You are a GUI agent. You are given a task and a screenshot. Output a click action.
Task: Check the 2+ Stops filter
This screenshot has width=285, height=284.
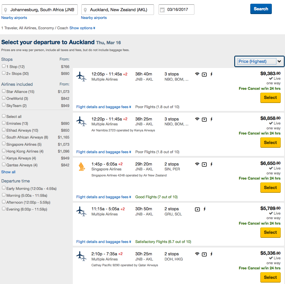4,73
